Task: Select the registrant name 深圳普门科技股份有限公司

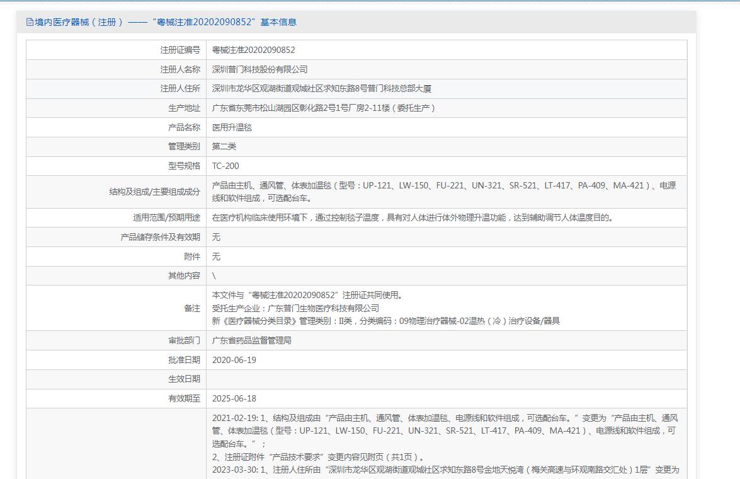Action: (x=259, y=69)
